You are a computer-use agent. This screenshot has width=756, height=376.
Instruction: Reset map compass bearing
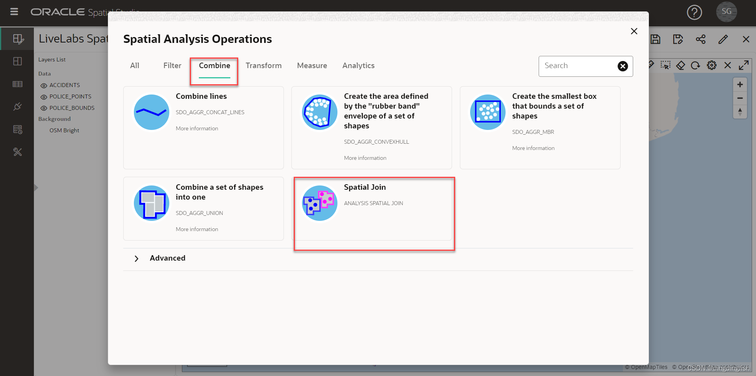tap(740, 111)
